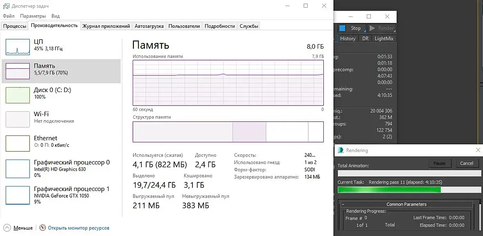The height and width of the screenshot is (236, 483).
Task: Click the resource monitor gauge icon
Action: tap(42, 228)
